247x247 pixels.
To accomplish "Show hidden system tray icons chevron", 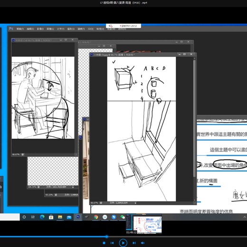I will (x=245, y=217).
